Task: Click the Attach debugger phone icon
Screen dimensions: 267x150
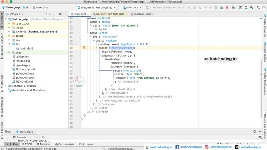Action: [216, 7]
